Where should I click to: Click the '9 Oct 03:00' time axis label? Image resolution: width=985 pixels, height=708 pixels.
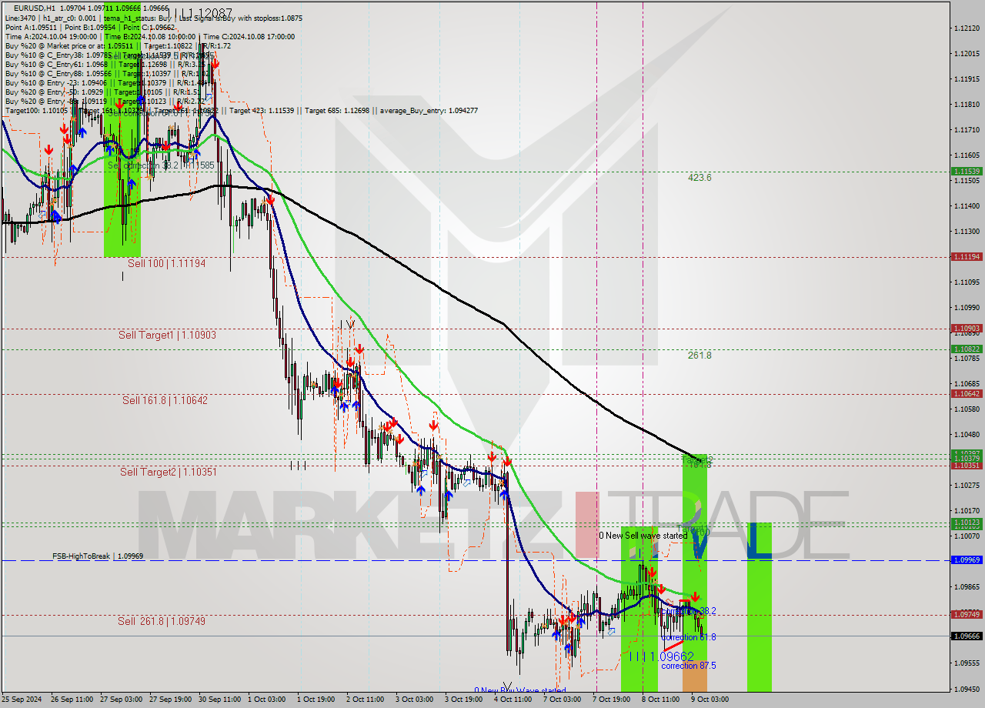[710, 700]
